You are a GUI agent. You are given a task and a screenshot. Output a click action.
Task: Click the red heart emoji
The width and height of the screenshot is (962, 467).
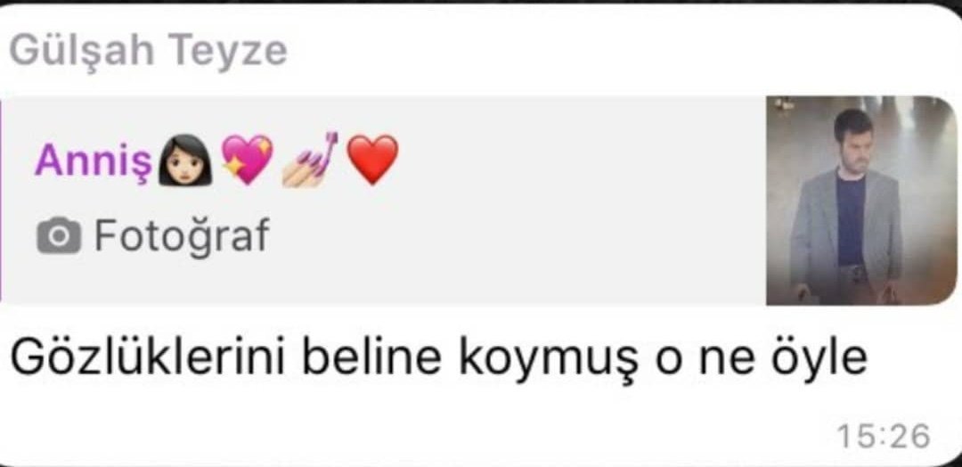point(373,160)
